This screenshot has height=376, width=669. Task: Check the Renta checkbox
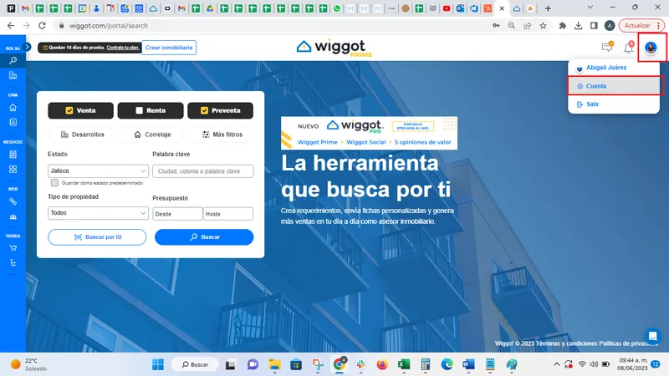point(139,110)
